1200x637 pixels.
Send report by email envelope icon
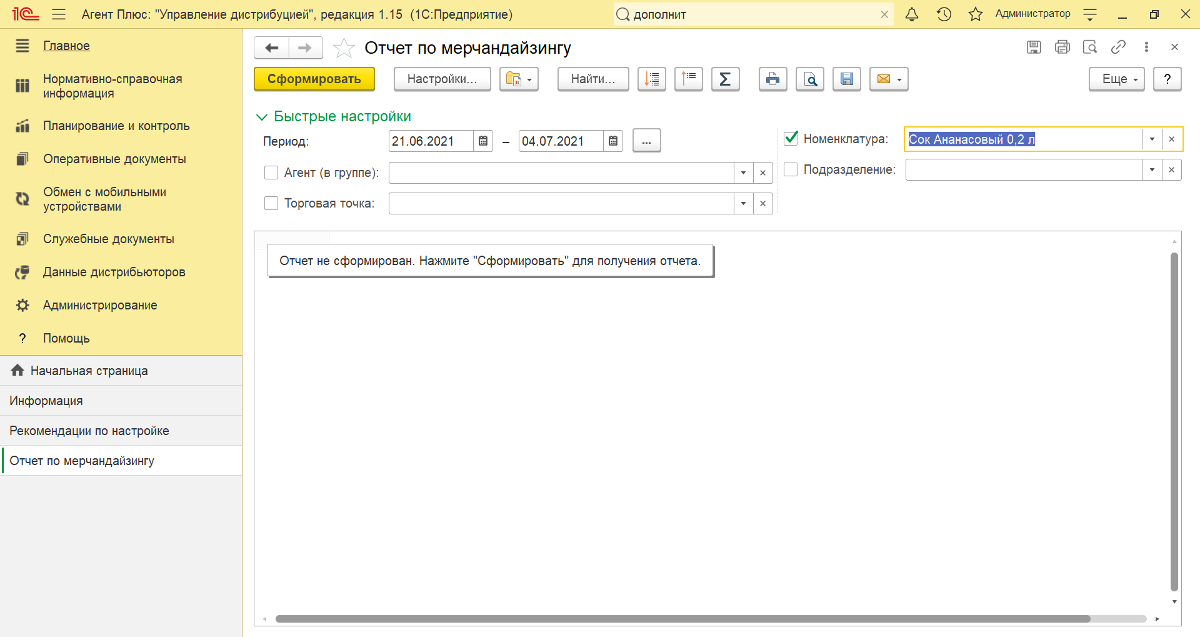point(889,79)
